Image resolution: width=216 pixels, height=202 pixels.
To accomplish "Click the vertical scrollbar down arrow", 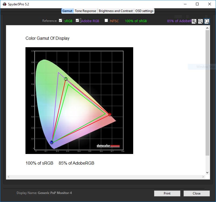I will click(207, 173).
